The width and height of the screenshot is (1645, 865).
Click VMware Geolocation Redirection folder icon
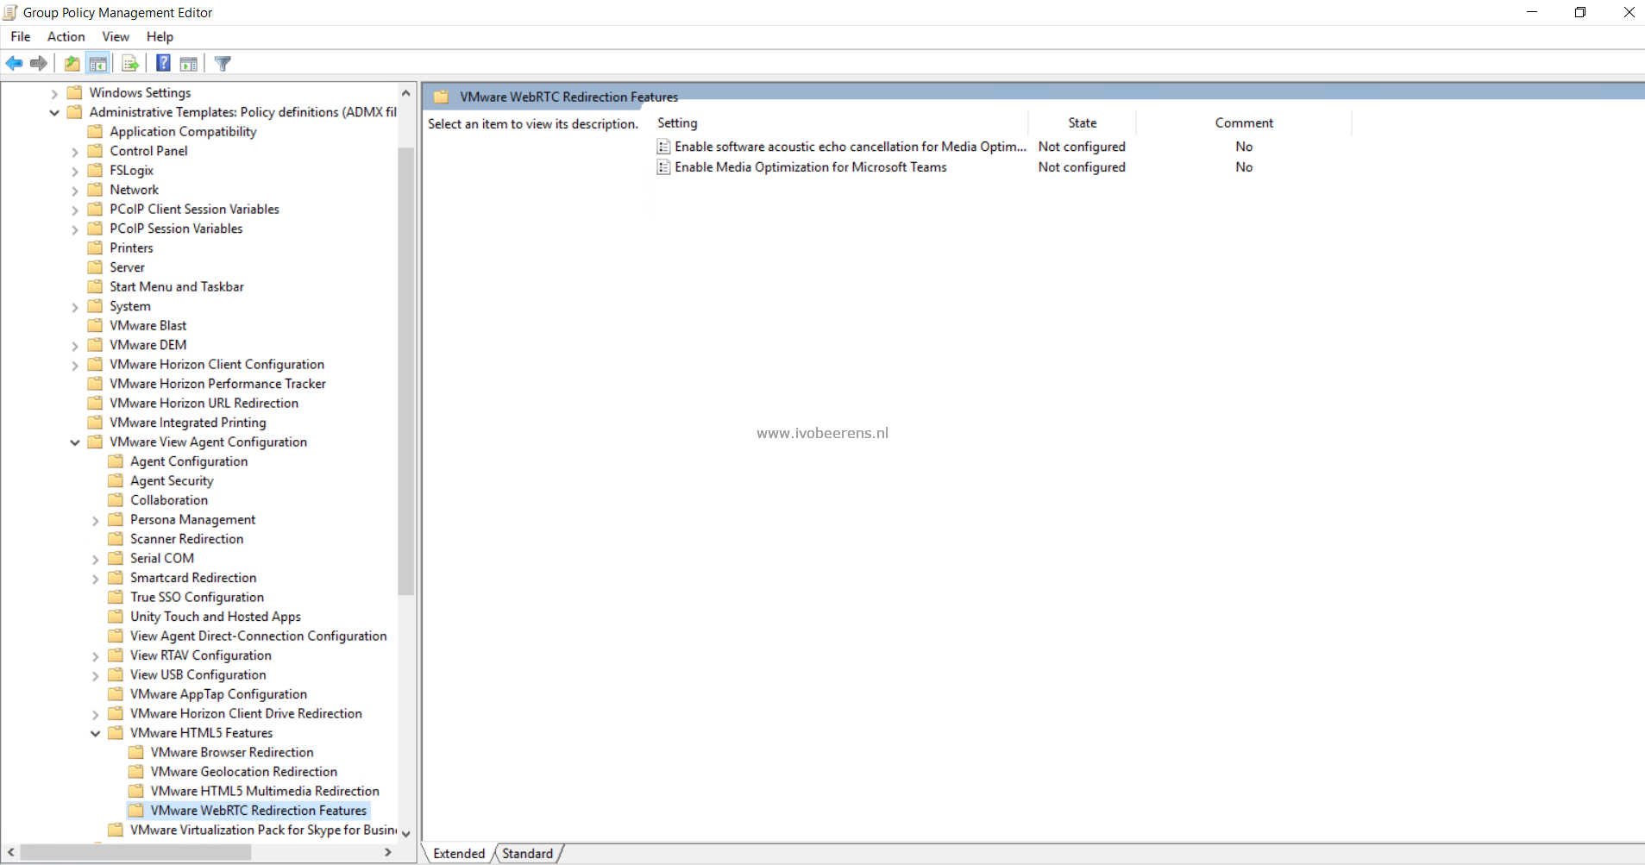(136, 772)
